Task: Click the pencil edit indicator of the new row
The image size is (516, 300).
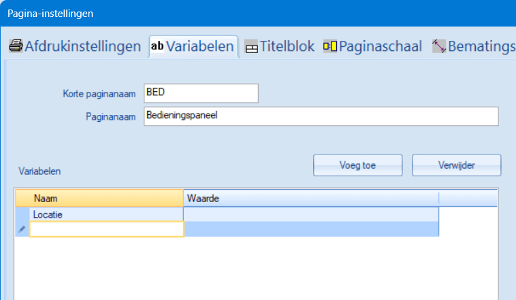Action: click(x=22, y=229)
